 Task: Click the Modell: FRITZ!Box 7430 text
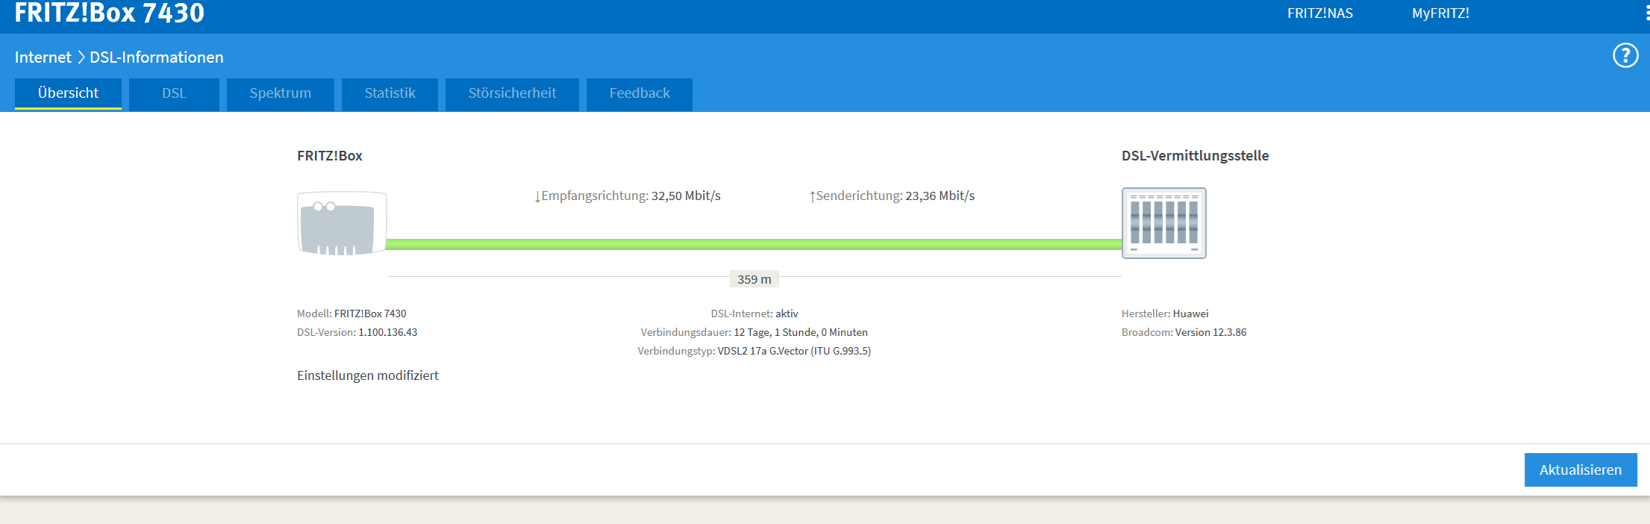[x=351, y=314]
